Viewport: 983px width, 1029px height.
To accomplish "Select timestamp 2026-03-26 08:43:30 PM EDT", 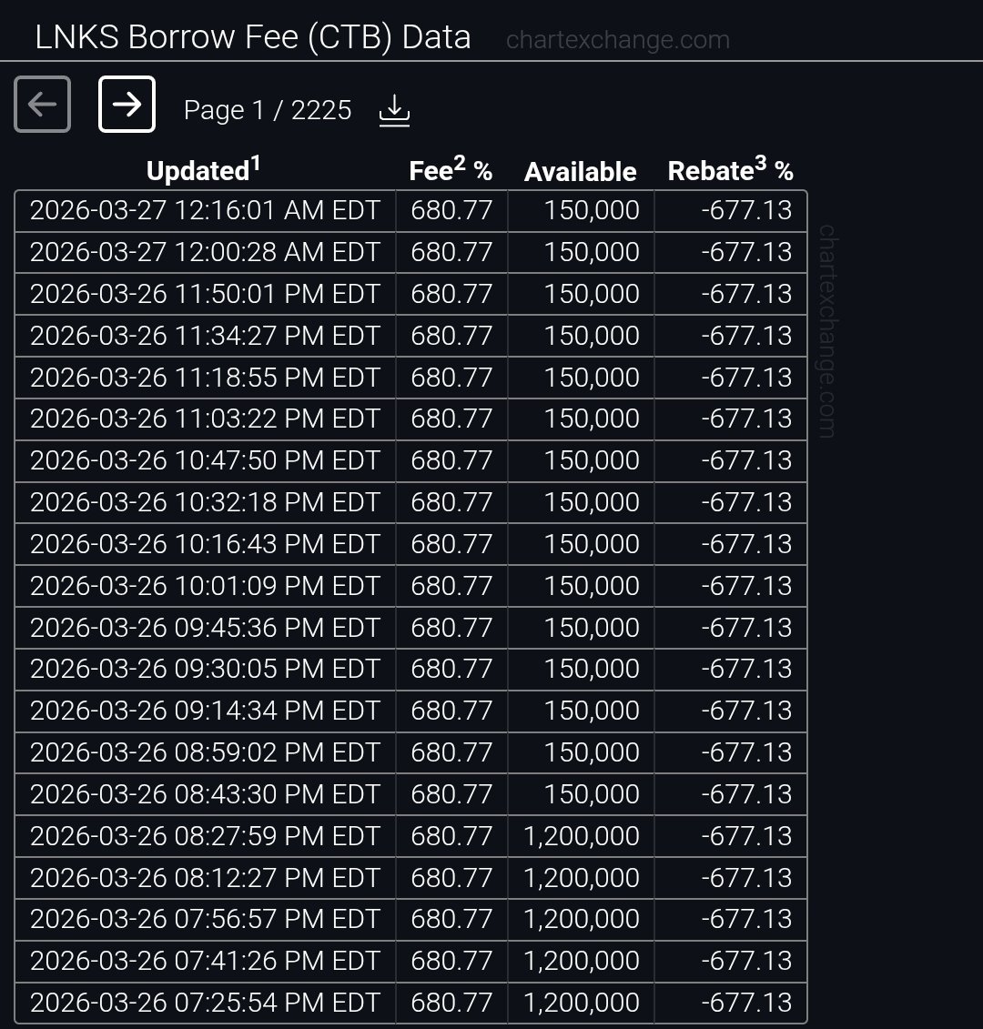I will 205,794.
